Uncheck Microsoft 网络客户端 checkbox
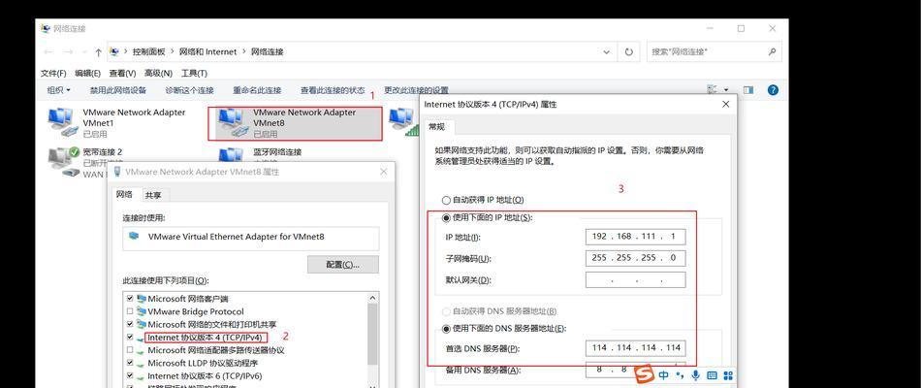This screenshot has width=921, height=388. pos(130,299)
